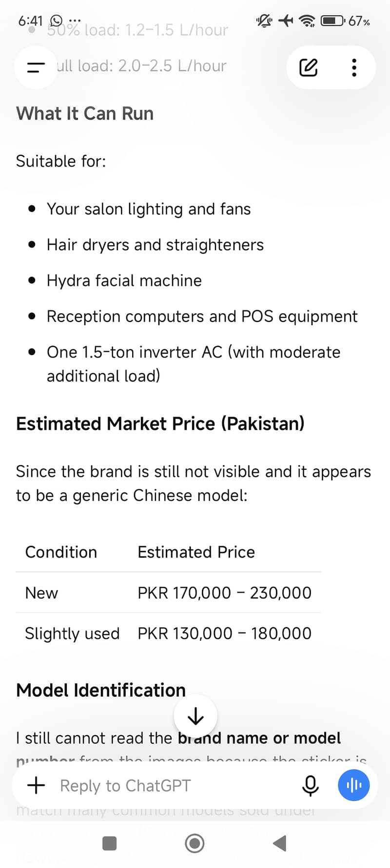Screen dimensions: 390x868
Task: Tap Android back triangle button
Action: pos(280,843)
